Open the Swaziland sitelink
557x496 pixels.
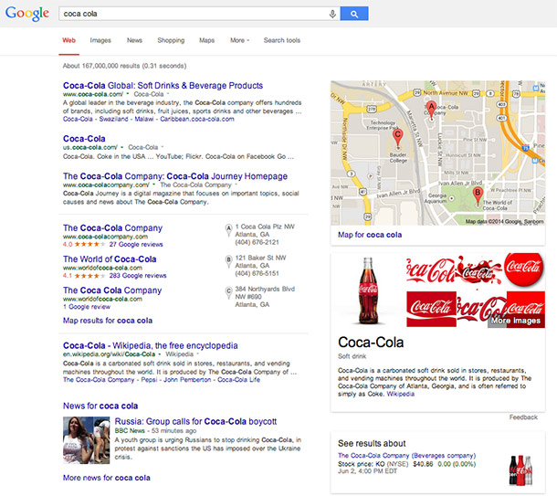[113, 119]
